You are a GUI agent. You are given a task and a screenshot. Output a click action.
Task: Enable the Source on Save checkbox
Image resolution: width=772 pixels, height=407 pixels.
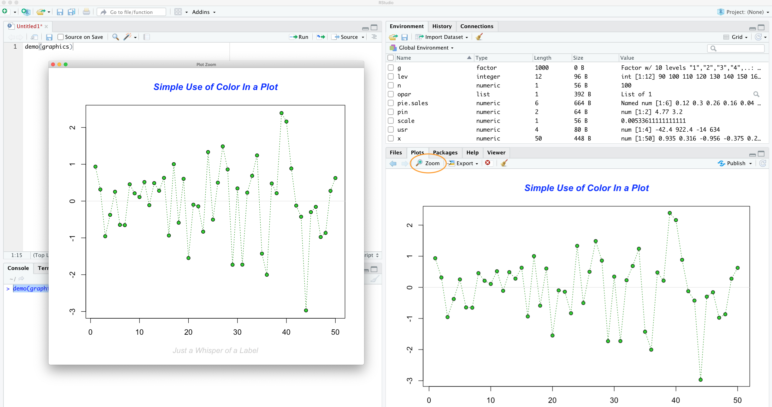pyautogui.click(x=61, y=37)
